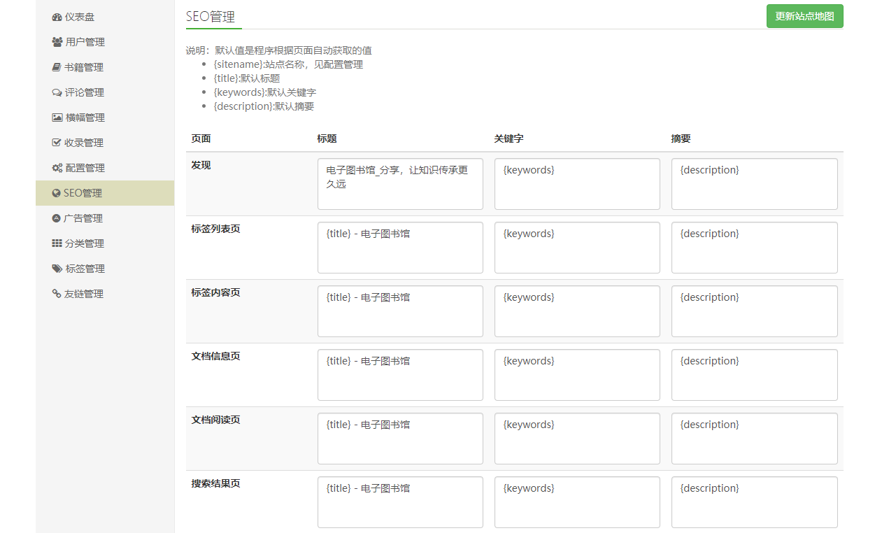Screen dimensions: 896x533
Task: Select the 文档信息页 title field
Action: 400,375
